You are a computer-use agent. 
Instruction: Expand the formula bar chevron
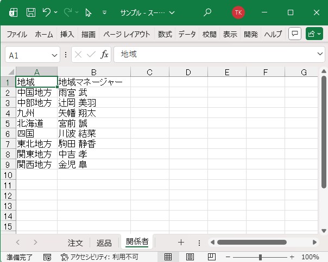[320, 55]
